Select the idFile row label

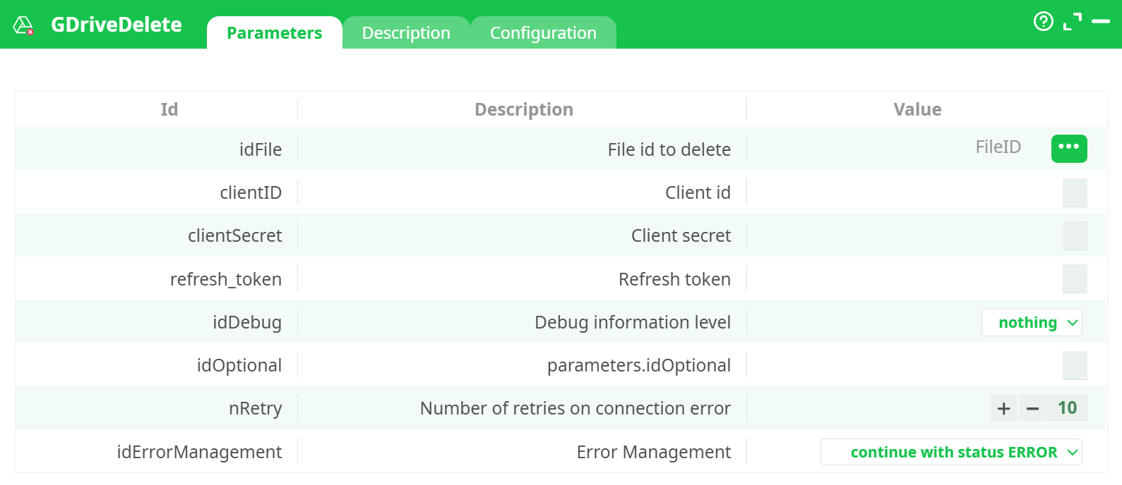(x=261, y=149)
